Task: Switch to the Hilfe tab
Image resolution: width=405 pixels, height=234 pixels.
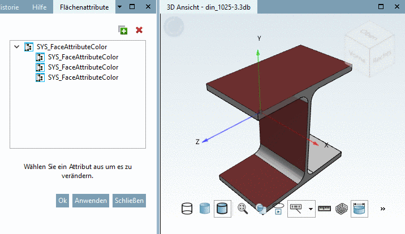Action: (39, 7)
